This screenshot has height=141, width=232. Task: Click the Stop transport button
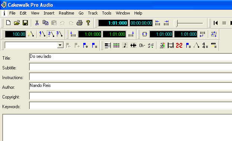point(224,23)
